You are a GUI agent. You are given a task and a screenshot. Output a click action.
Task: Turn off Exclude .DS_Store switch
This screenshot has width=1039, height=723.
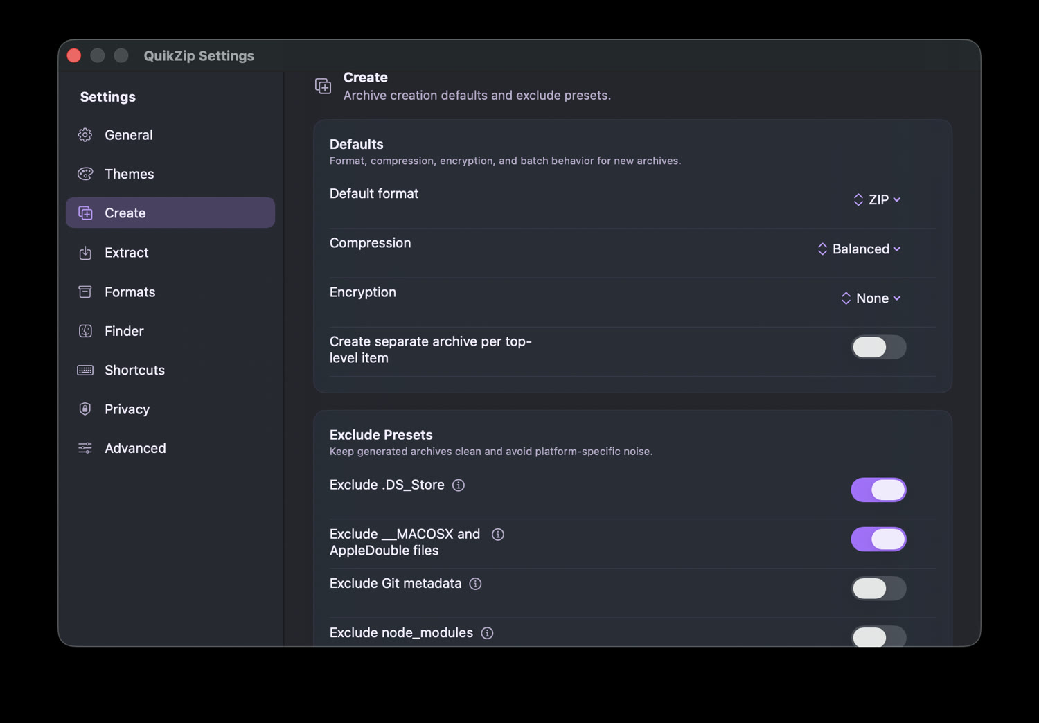pyautogui.click(x=878, y=490)
